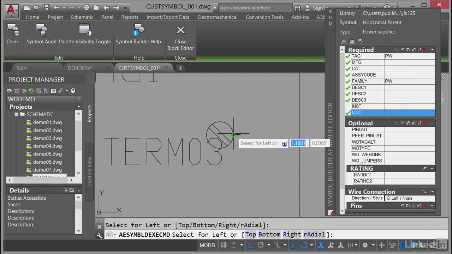Click the Plot printer icon

tap(87, 7)
